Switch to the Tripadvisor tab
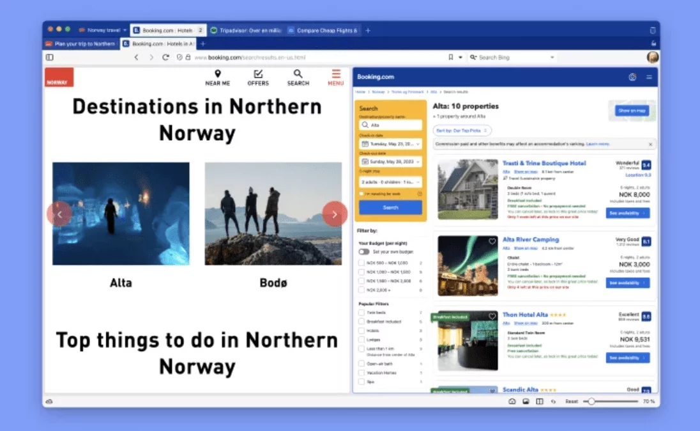The width and height of the screenshot is (700, 431). [x=245, y=31]
